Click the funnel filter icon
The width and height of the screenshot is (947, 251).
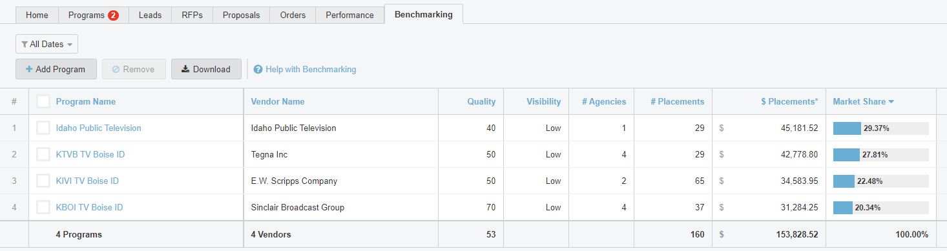point(25,45)
